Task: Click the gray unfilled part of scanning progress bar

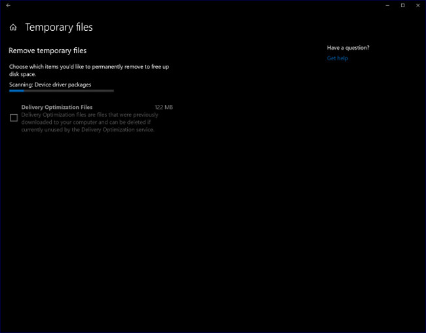Action: pos(72,90)
